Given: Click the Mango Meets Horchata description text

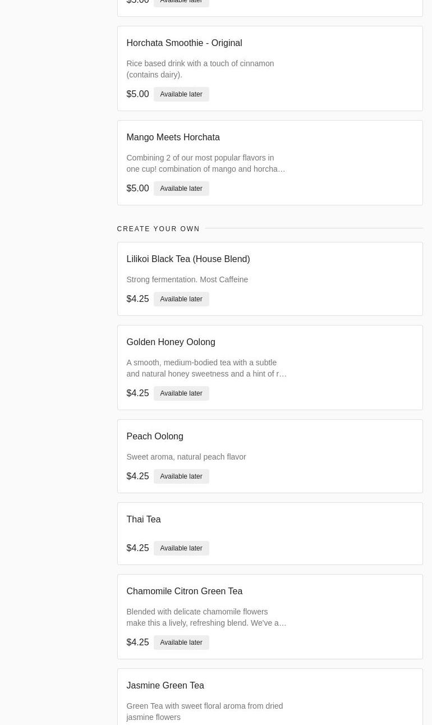Looking at the screenshot, I should (x=205, y=163).
